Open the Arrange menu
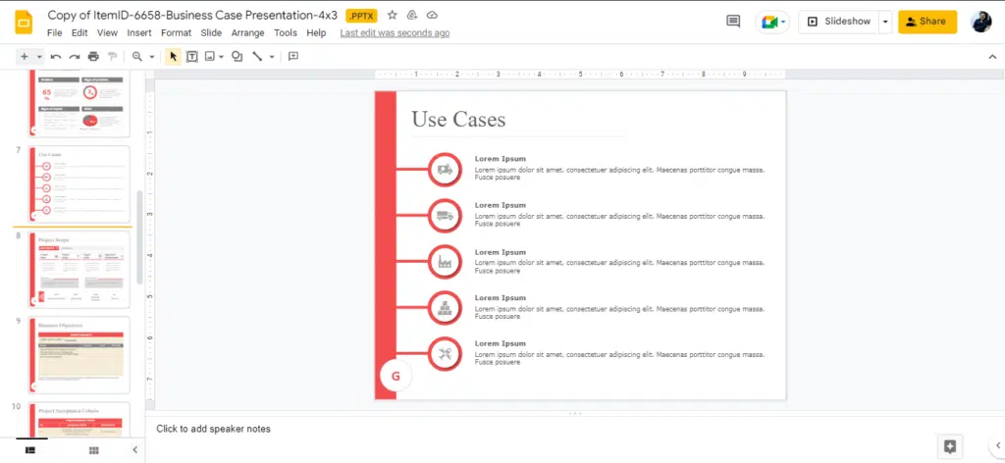1005x463 pixels. 247,32
